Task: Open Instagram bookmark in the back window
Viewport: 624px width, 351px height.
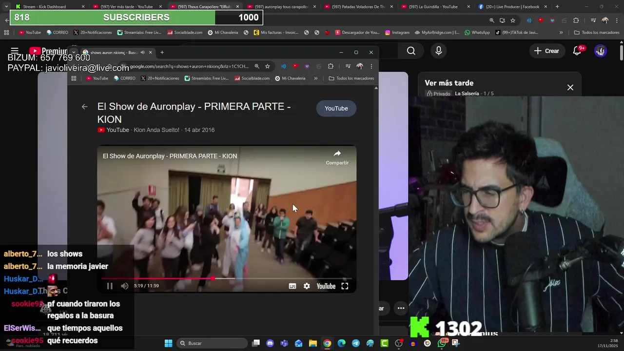Action: point(397,33)
